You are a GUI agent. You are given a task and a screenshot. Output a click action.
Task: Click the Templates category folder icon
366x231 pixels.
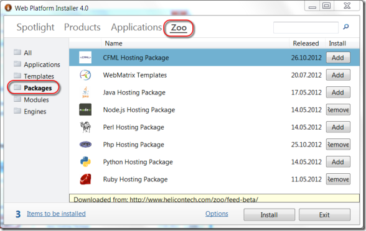tap(17, 76)
